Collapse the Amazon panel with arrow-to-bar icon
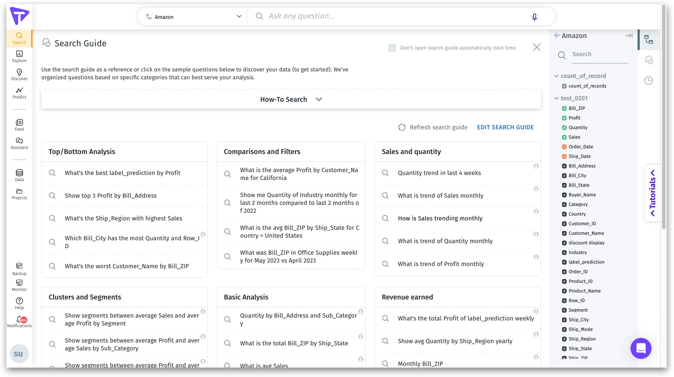This screenshot has width=674, height=377. pos(629,36)
